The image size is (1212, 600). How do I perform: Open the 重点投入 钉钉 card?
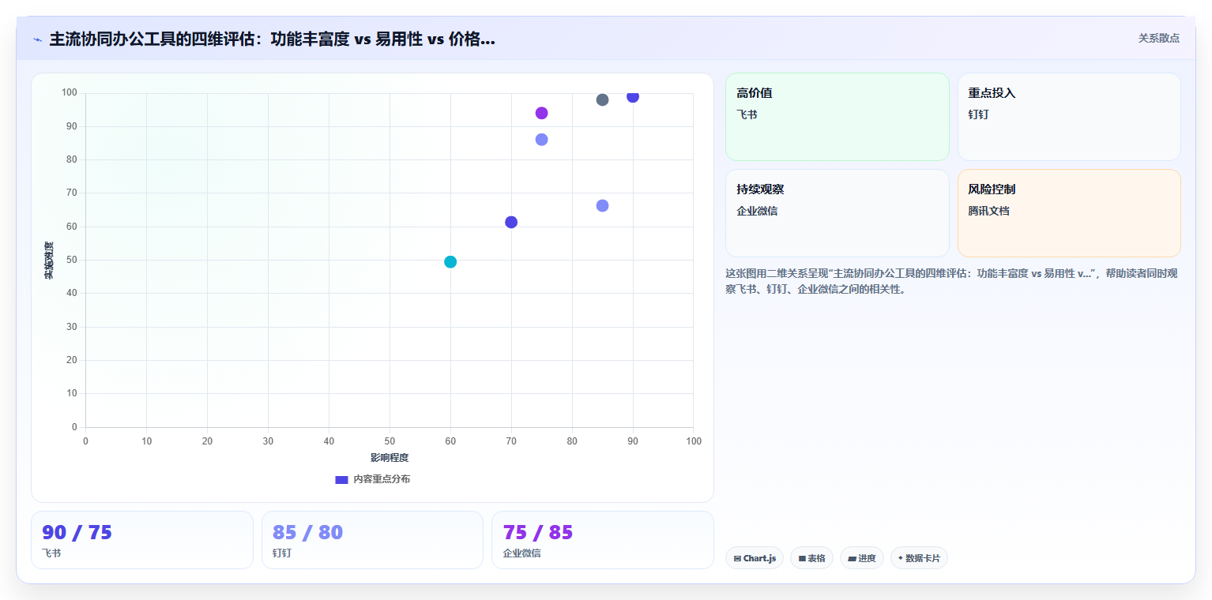pyautogui.click(x=1069, y=117)
